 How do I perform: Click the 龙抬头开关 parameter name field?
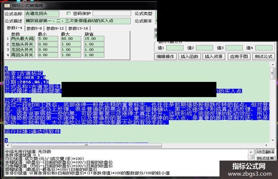(23, 44)
